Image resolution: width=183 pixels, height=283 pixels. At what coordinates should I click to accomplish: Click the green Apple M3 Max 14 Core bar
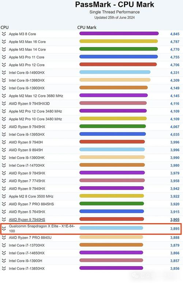click(119, 49)
